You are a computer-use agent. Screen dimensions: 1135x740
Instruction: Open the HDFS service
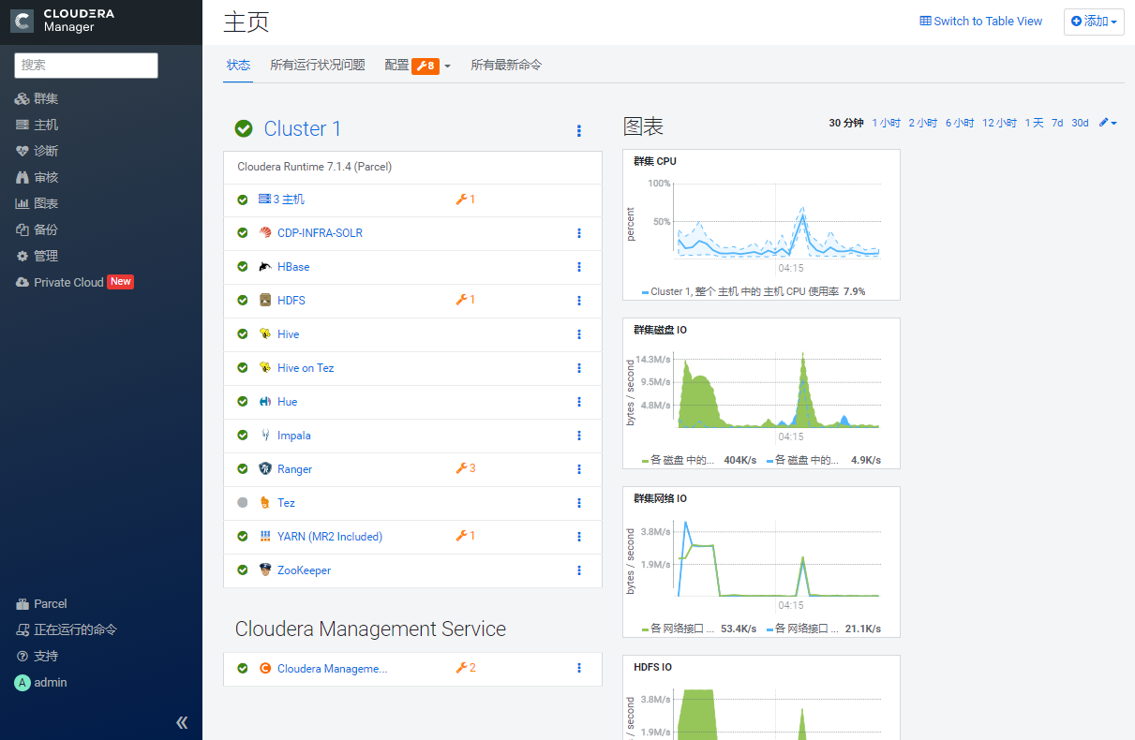291,301
